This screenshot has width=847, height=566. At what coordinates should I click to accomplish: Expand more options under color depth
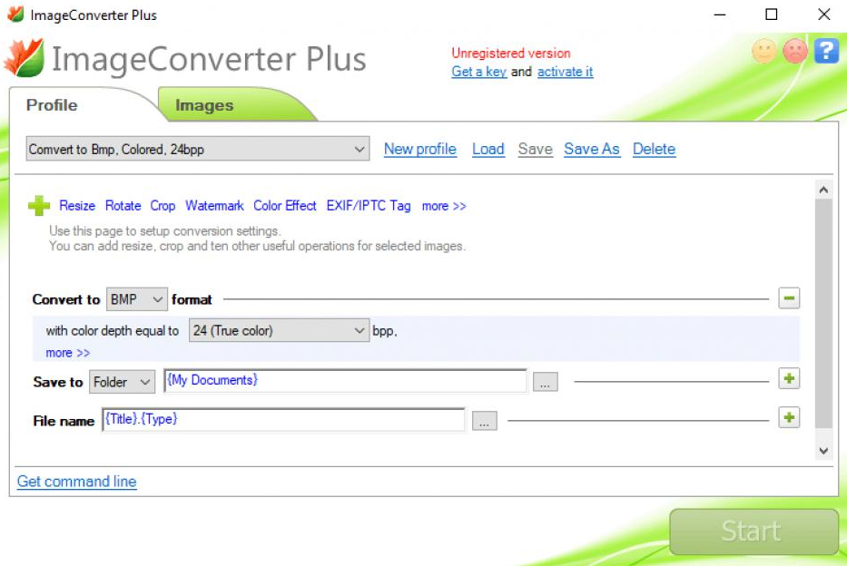[x=67, y=353]
